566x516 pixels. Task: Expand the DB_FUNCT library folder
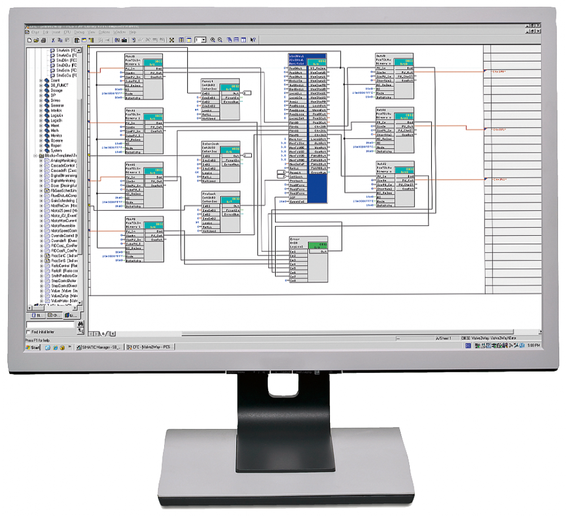coord(41,85)
